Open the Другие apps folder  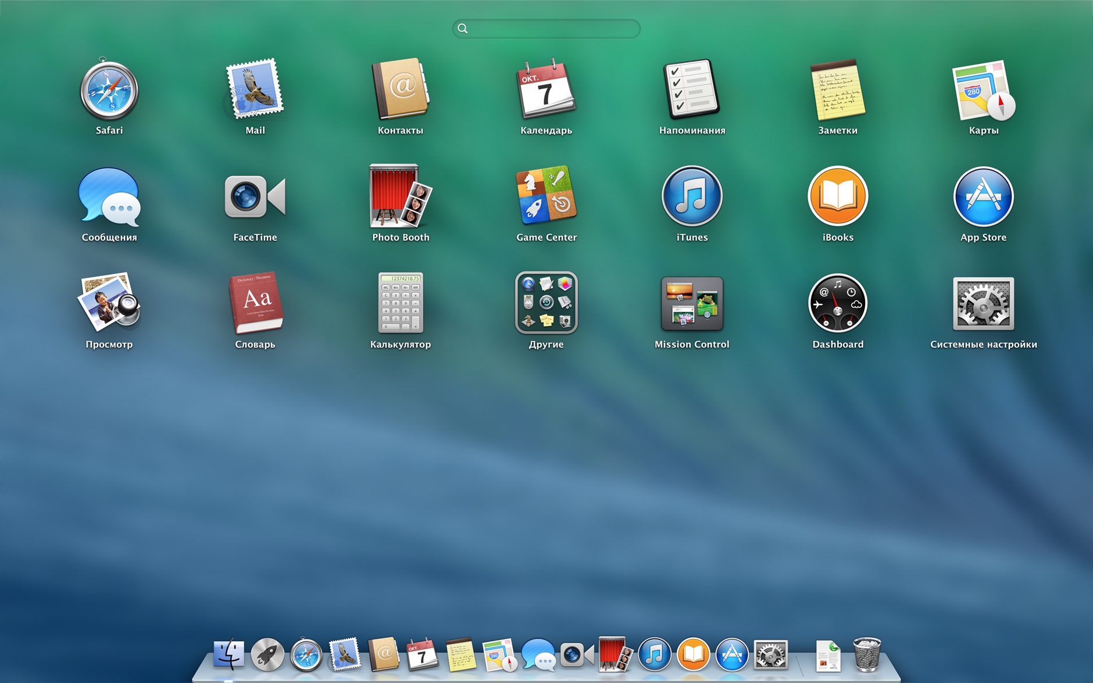click(x=546, y=303)
